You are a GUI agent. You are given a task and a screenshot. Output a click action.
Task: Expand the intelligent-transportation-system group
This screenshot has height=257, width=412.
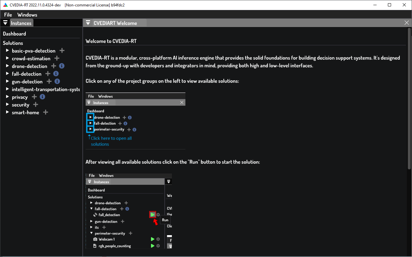pyautogui.click(x=7, y=89)
